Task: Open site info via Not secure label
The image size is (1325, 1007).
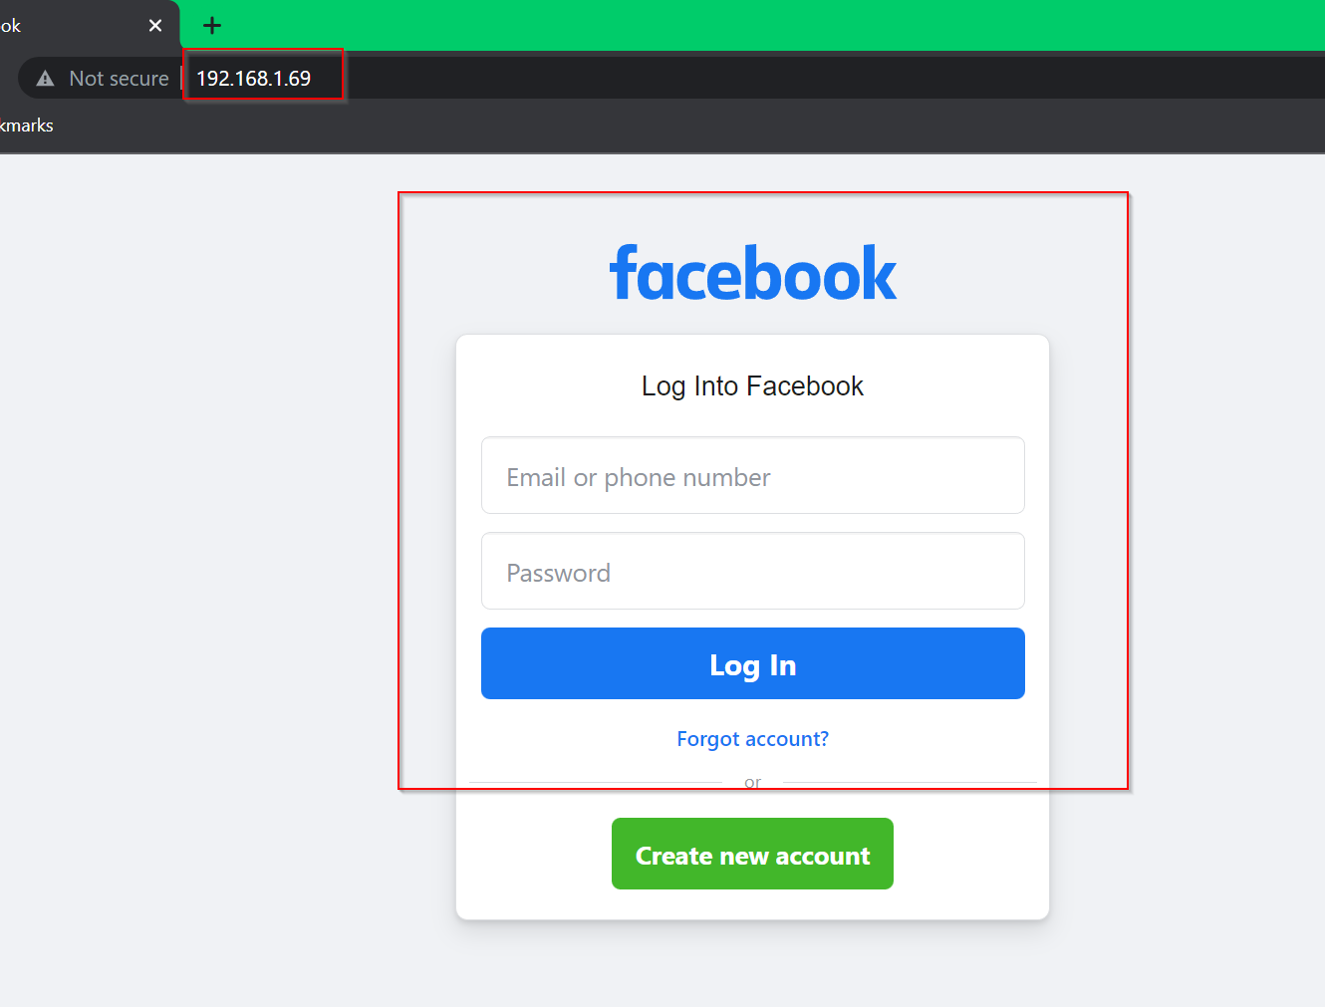Action: [x=119, y=79]
